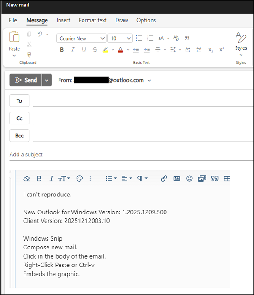Screen dimensions: 254x295
Task: Click the Copy icon in Clipboard group
Action: tap(29, 34)
